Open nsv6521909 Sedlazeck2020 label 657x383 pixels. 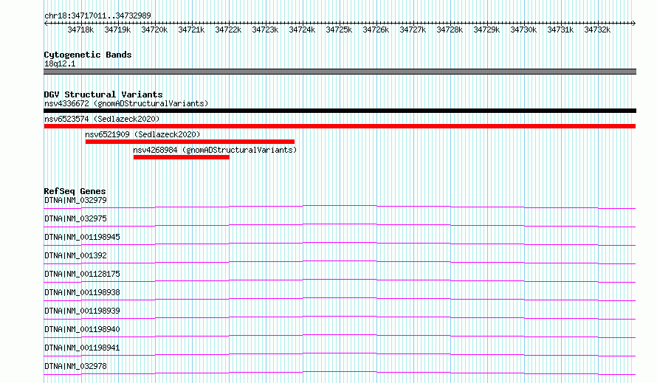142,134
